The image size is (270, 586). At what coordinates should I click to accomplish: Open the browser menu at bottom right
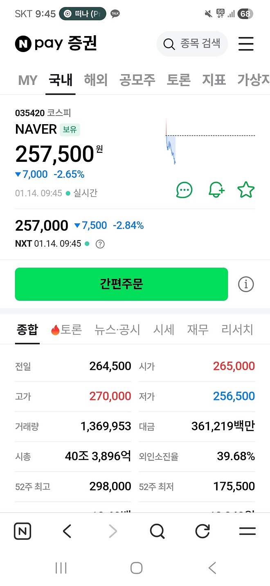[x=247, y=531]
